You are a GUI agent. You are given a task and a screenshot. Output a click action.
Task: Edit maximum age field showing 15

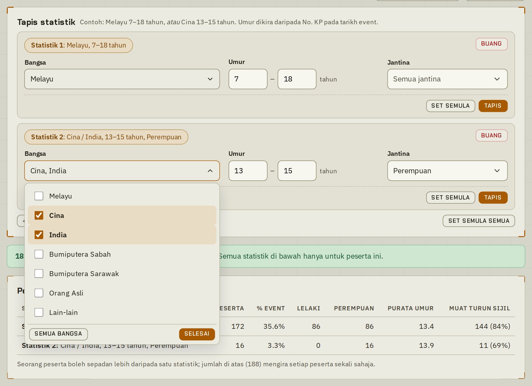tap(297, 171)
